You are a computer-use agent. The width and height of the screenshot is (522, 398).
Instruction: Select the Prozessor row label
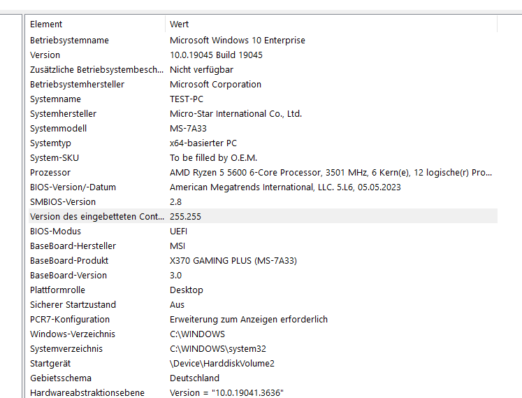(50, 172)
